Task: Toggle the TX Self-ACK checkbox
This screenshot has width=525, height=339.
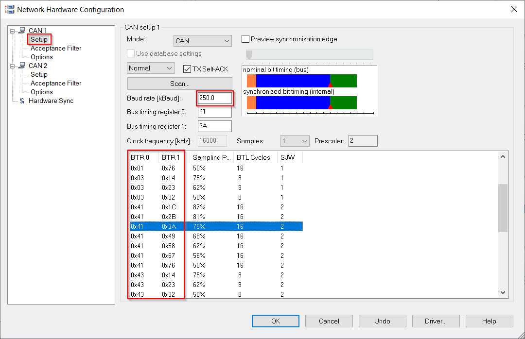Action: coord(187,69)
